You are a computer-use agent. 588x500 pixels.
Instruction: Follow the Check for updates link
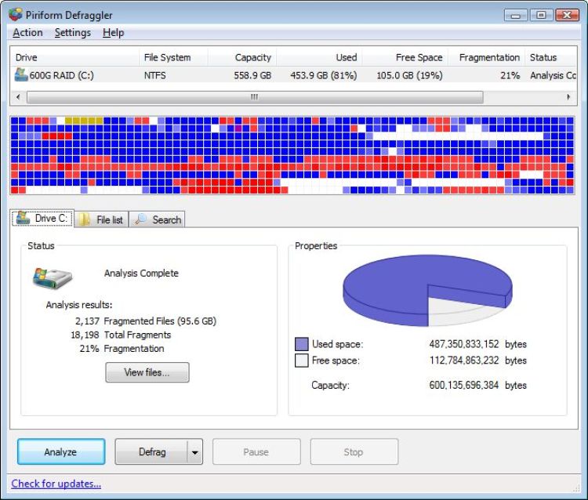pyautogui.click(x=56, y=484)
